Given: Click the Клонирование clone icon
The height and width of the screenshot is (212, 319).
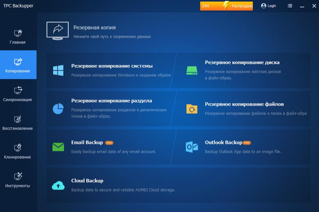Looking at the screenshot, I should pyautogui.click(x=18, y=148).
